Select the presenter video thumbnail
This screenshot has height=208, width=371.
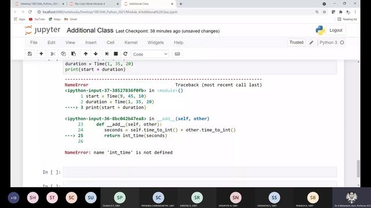pos(351,198)
